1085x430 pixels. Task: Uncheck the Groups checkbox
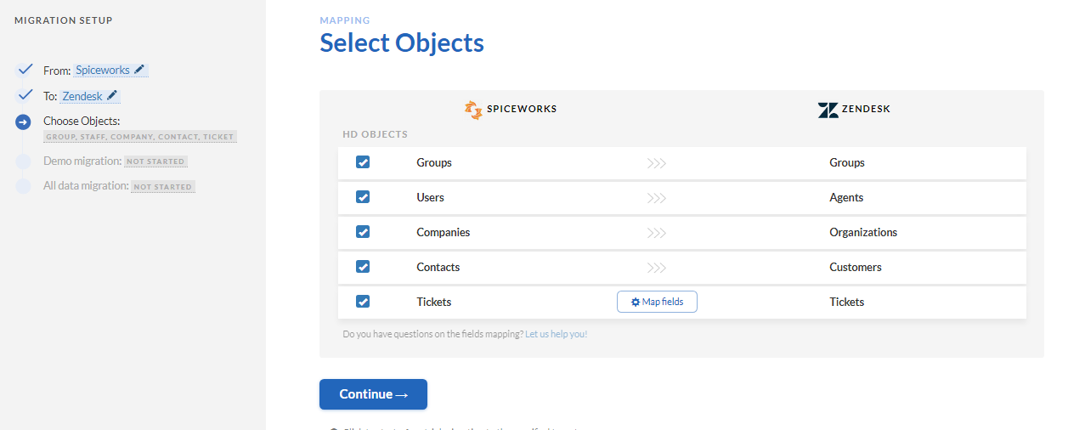coord(363,162)
